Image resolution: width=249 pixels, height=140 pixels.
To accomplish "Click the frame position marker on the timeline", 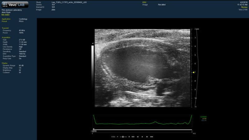I will (94, 129).
